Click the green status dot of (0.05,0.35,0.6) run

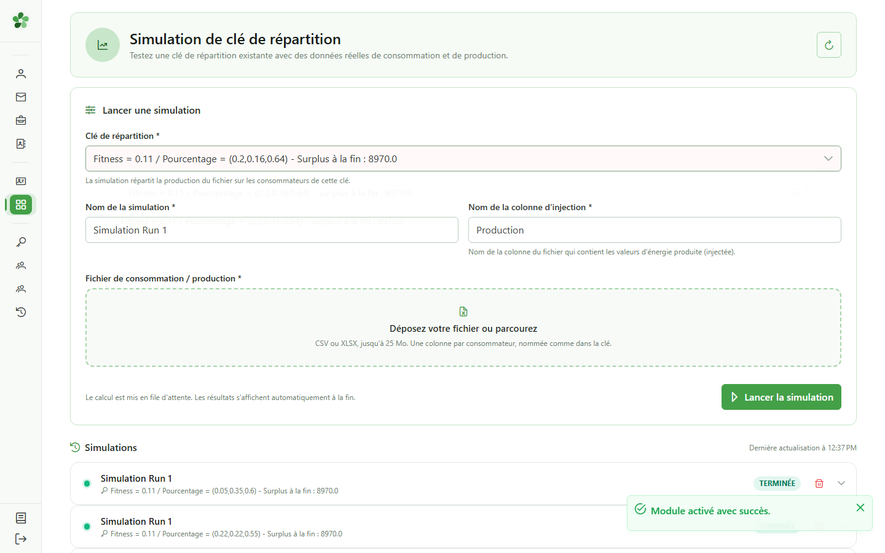coord(87,484)
